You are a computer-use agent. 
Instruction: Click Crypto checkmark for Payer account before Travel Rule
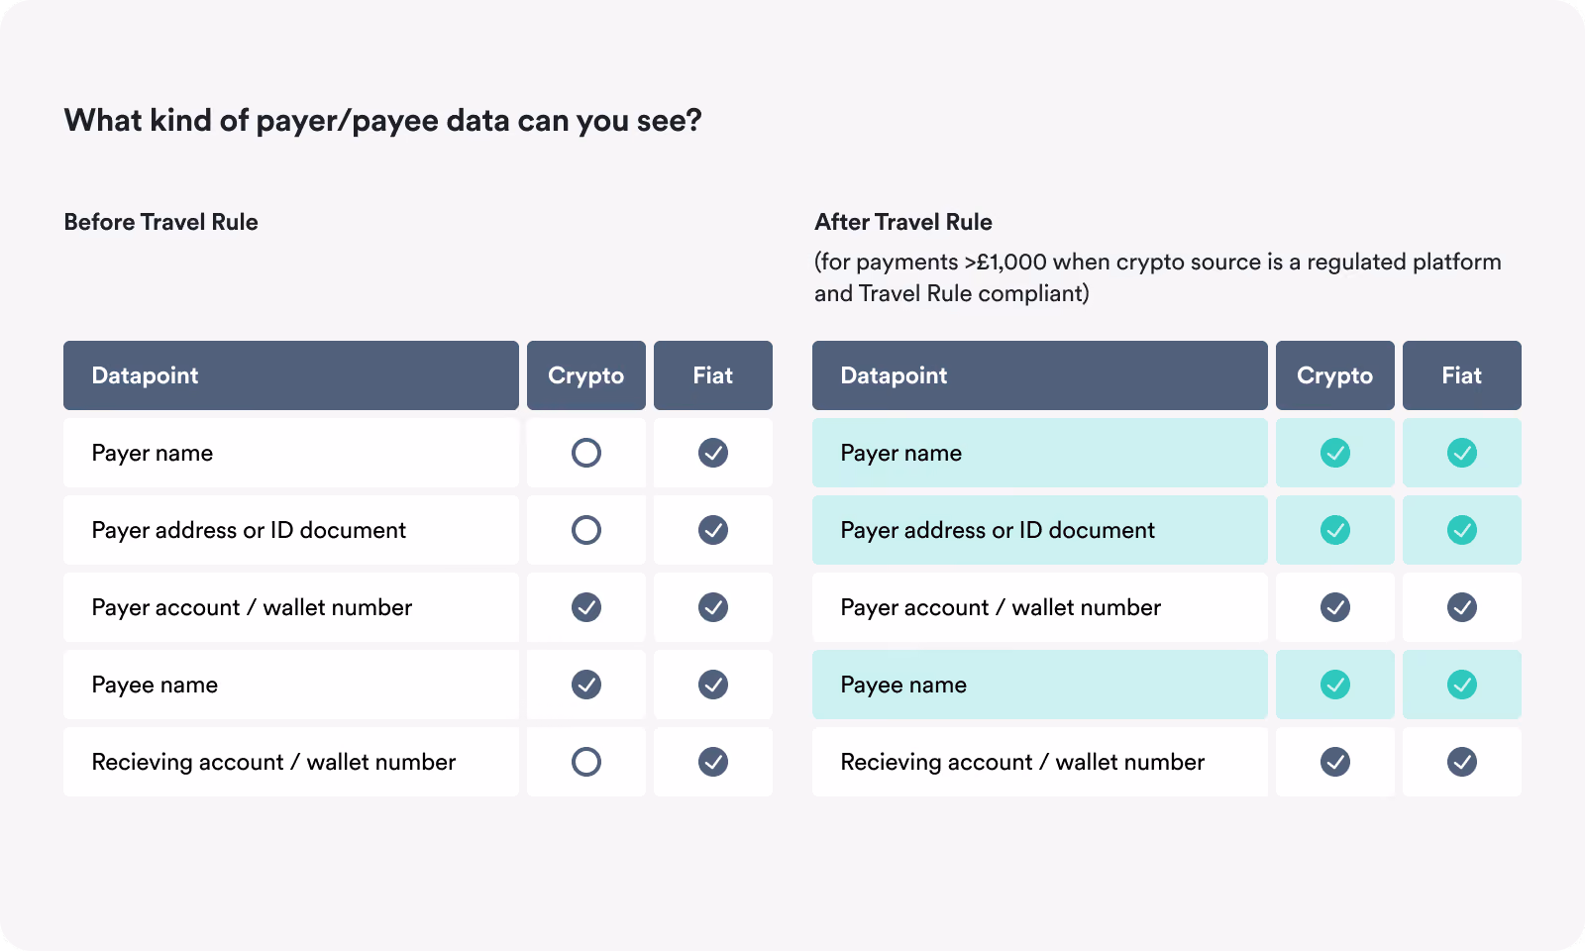point(586,607)
